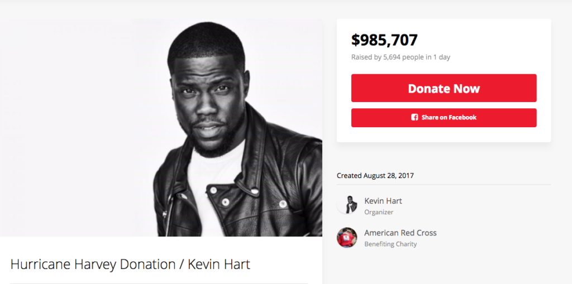The height and width of the screenshot is (284, 572).
Task: Click the Created August 28, 2017 date
Action: (x=375, y=176)
